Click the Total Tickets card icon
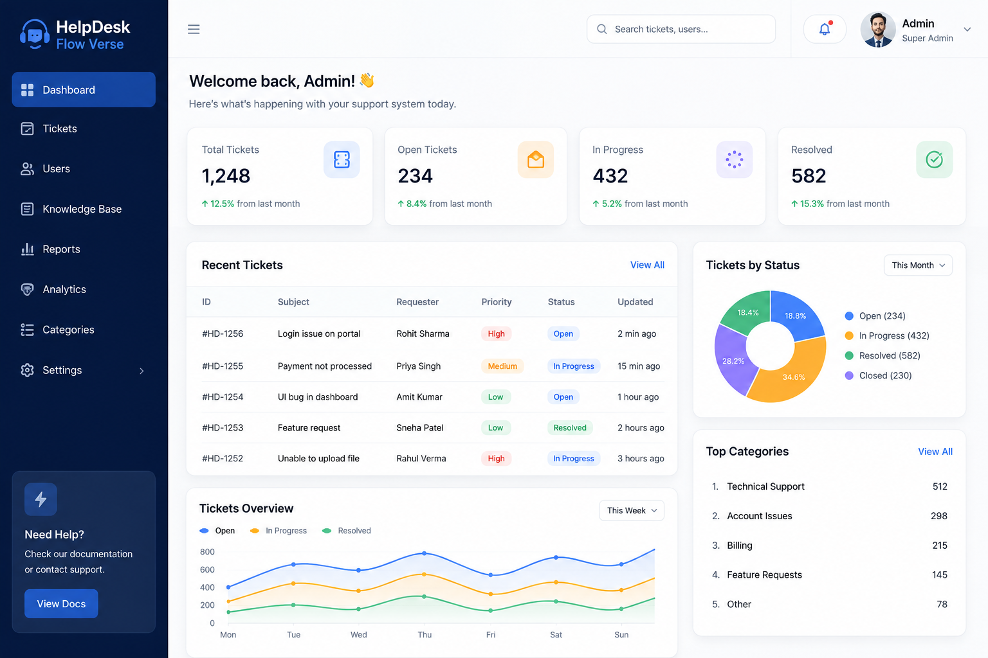The width and height of the screenshot is (988, 658). pos(342,159)
